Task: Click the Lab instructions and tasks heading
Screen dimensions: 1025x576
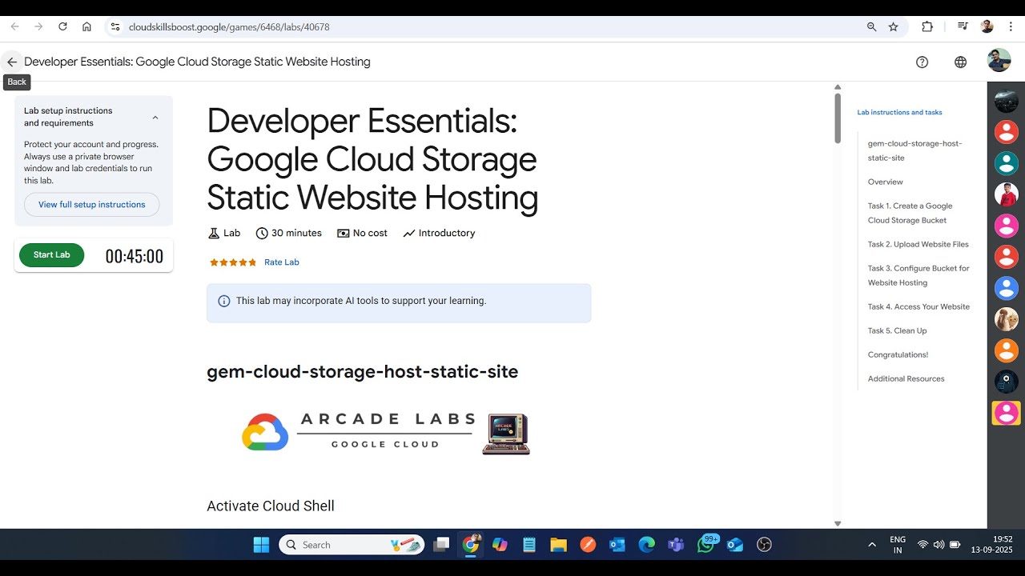Action: coord(899,113)
